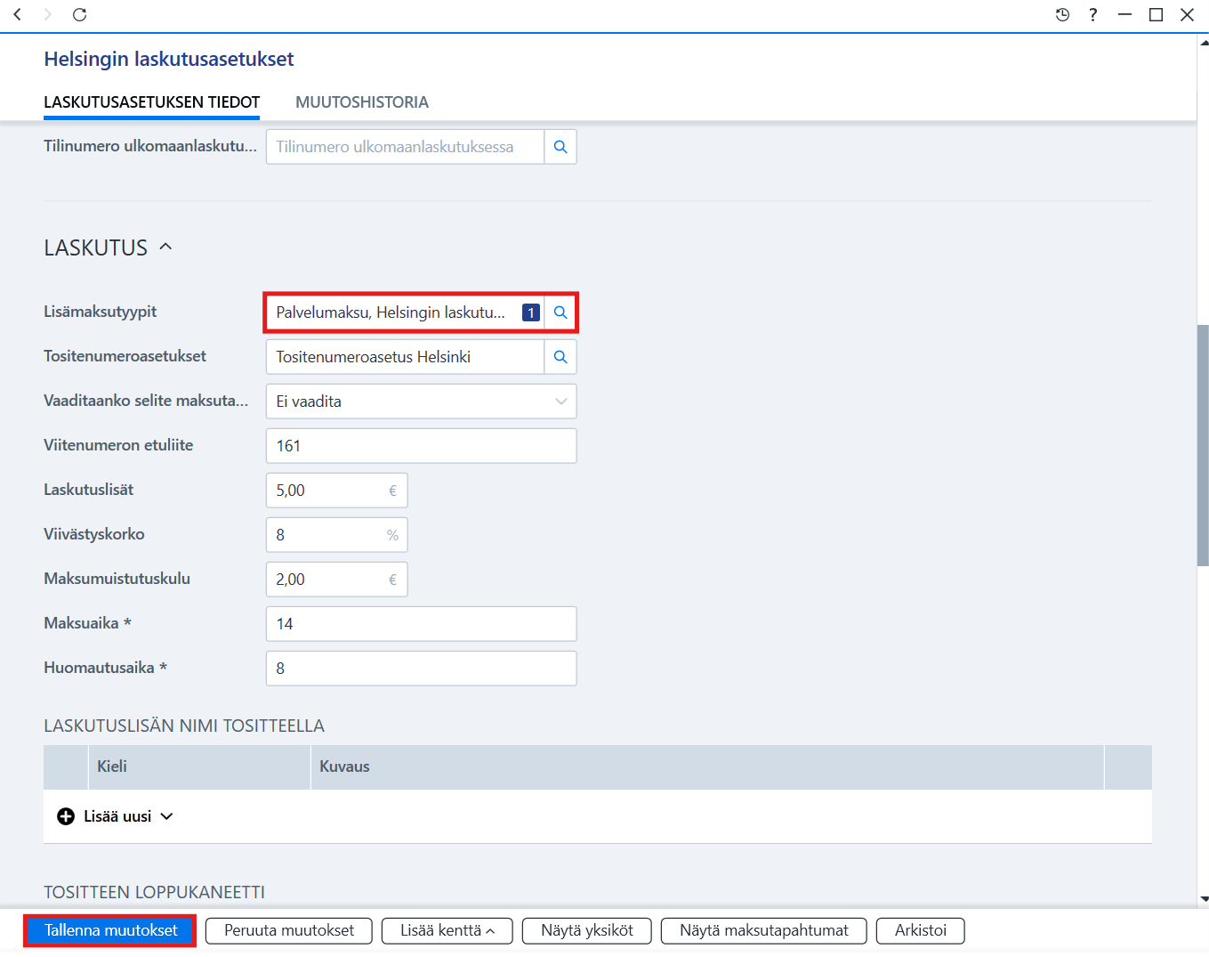Image resolution: width=1209 pixels, height=957 pixels.
Task: Switch to MUUTOSHISTORIA tab
Action: click(x=362, y=102)
